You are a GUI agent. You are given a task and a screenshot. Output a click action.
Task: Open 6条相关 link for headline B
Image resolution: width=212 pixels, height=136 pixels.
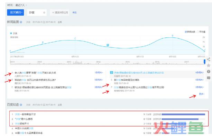point(99,80)
